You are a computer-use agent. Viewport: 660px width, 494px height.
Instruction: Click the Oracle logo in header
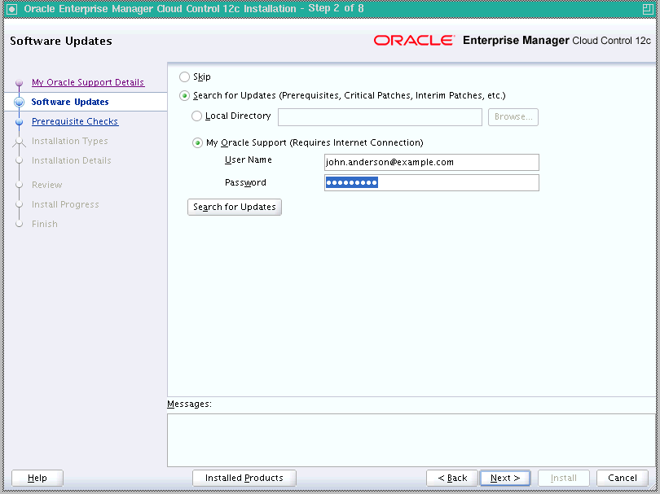coord(414,41)
